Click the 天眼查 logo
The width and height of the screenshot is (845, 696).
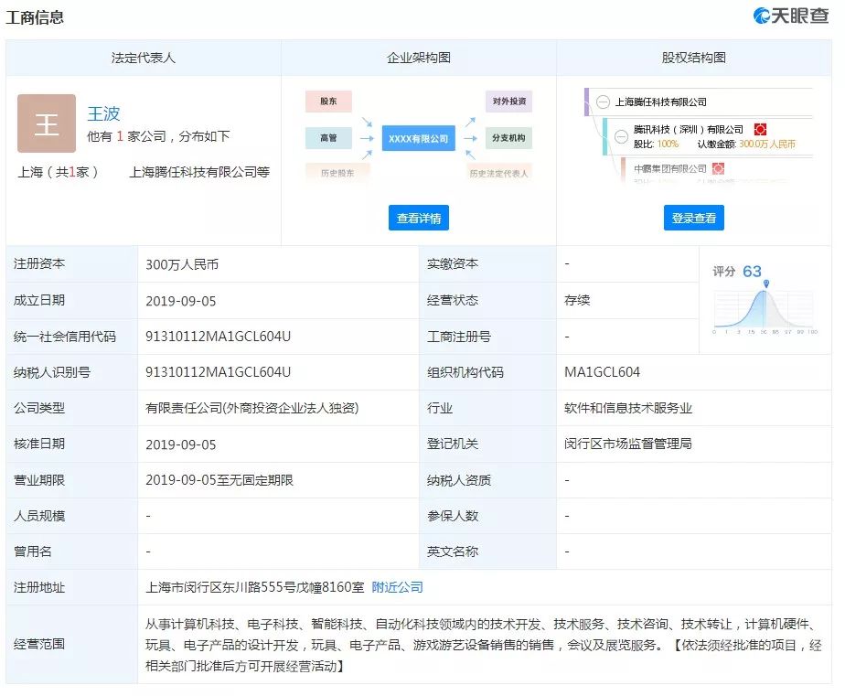[790, 16]
